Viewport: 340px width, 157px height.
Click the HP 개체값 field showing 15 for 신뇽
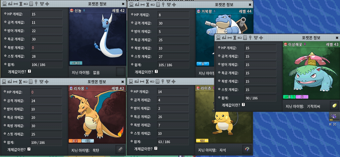point(46,14)
